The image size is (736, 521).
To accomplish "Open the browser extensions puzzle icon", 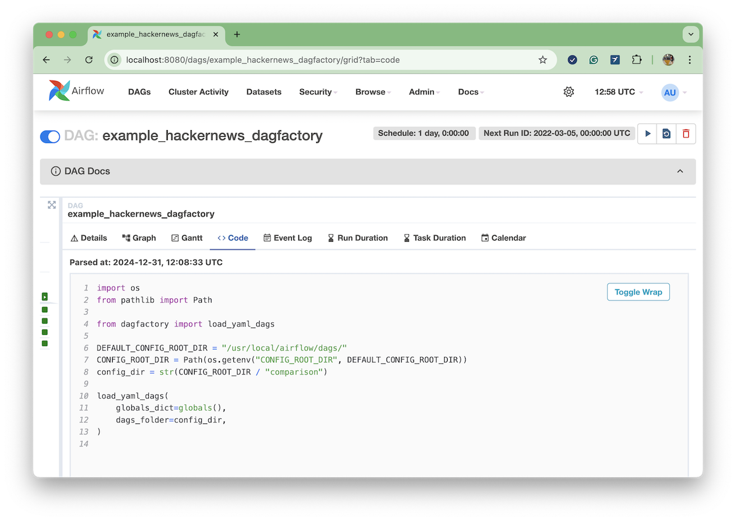I will (x=636, y=60).
